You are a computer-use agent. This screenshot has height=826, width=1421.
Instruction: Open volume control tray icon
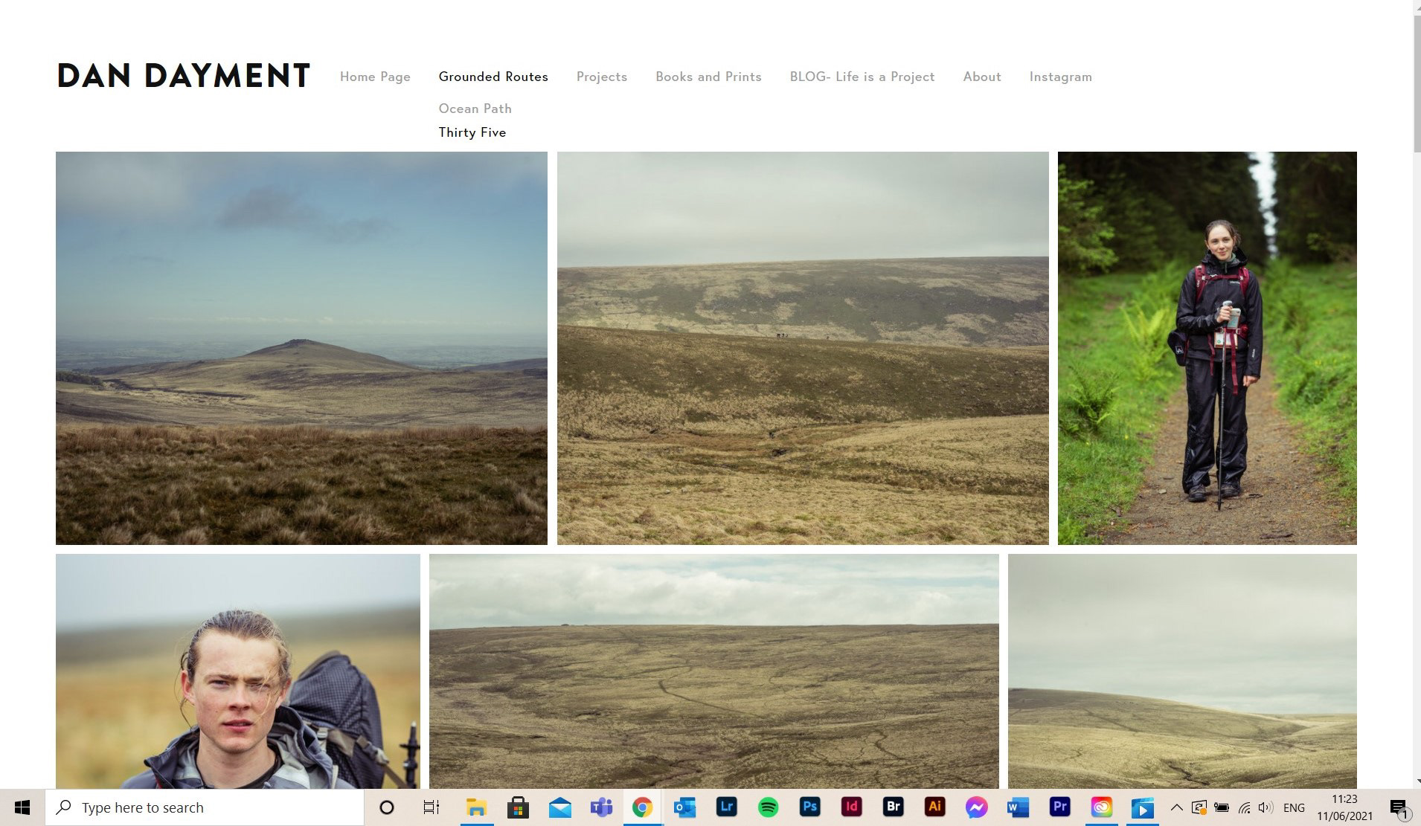coord(1266,807)
